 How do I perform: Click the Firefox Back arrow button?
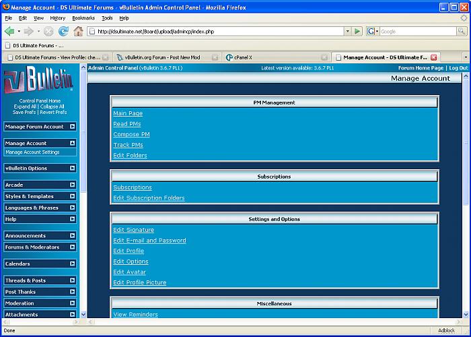(9, 31)
